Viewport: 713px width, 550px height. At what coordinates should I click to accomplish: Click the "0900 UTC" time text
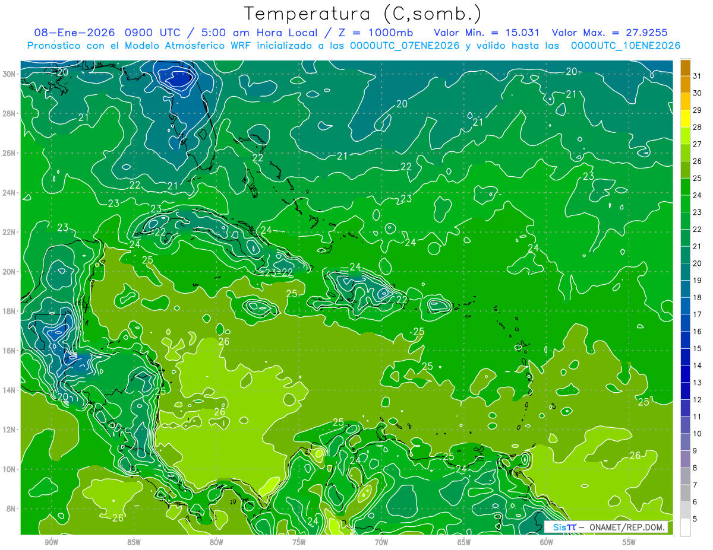tap(152, 33)
